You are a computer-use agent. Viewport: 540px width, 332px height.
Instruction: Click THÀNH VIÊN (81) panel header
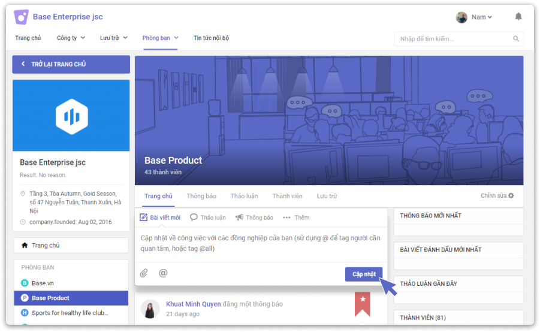[x=423, y=318]
